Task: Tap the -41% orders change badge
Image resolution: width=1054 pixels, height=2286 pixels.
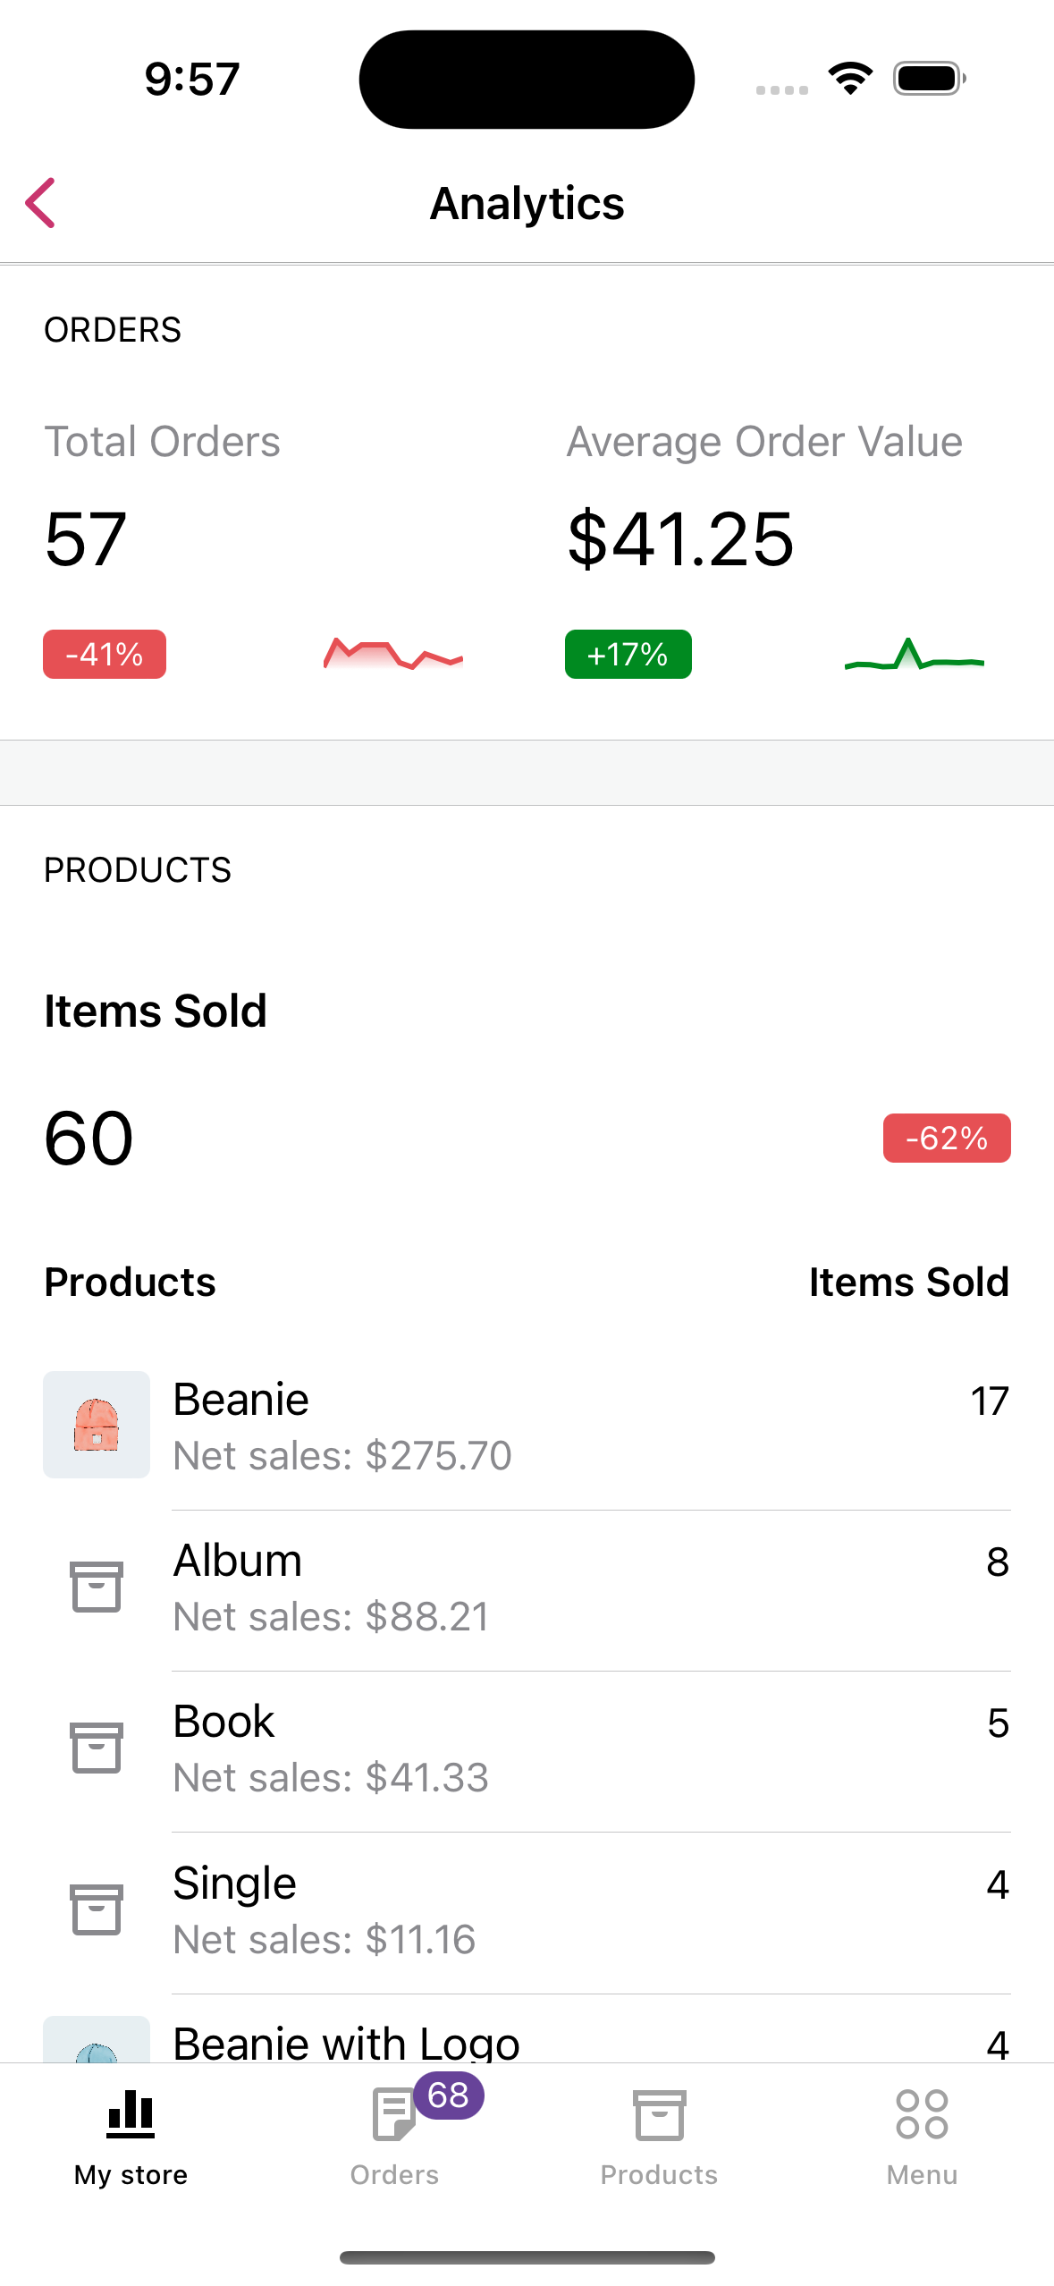Action: [x=105, y=655]
